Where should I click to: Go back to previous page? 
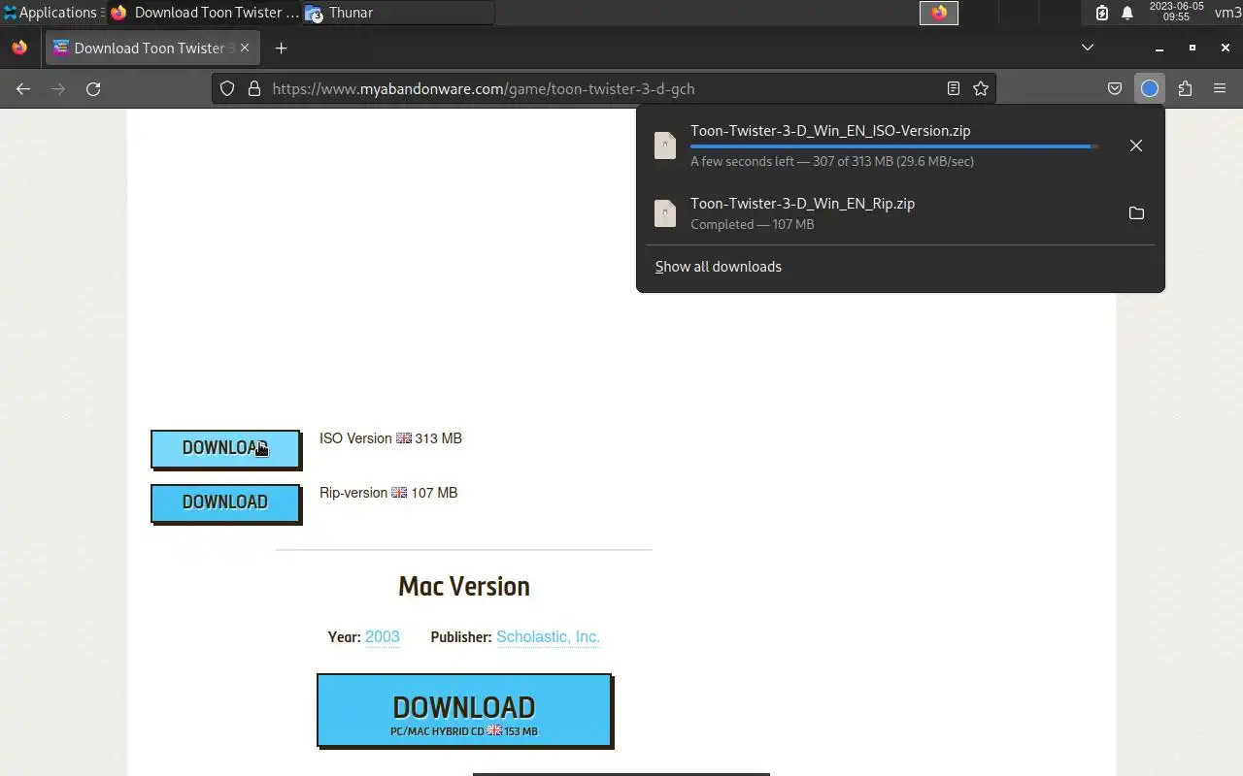(x=23, y=88)
